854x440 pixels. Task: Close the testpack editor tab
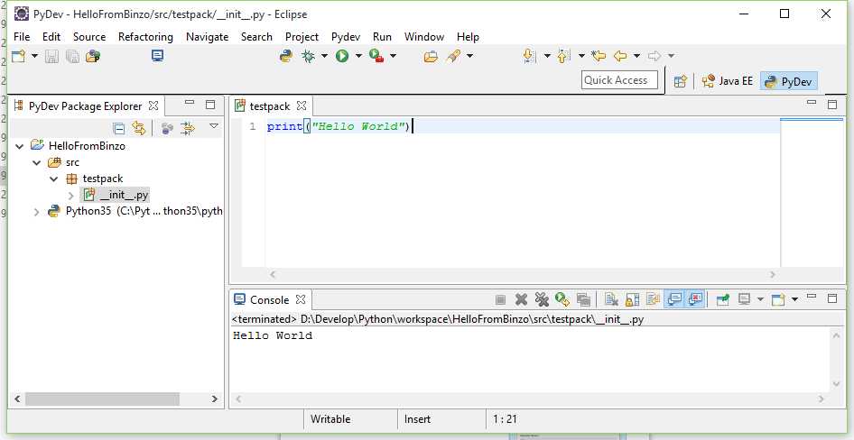tap(302, 105)
